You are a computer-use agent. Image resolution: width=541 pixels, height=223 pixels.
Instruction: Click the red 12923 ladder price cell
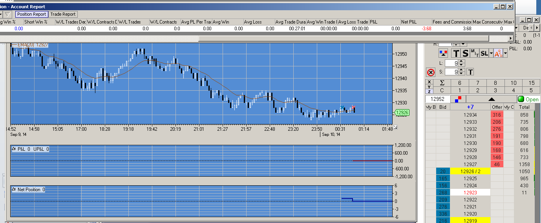[x=470, y=192]
